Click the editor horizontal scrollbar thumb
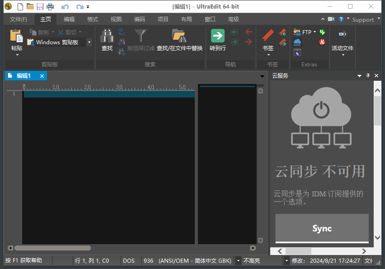 click(52, 248)
